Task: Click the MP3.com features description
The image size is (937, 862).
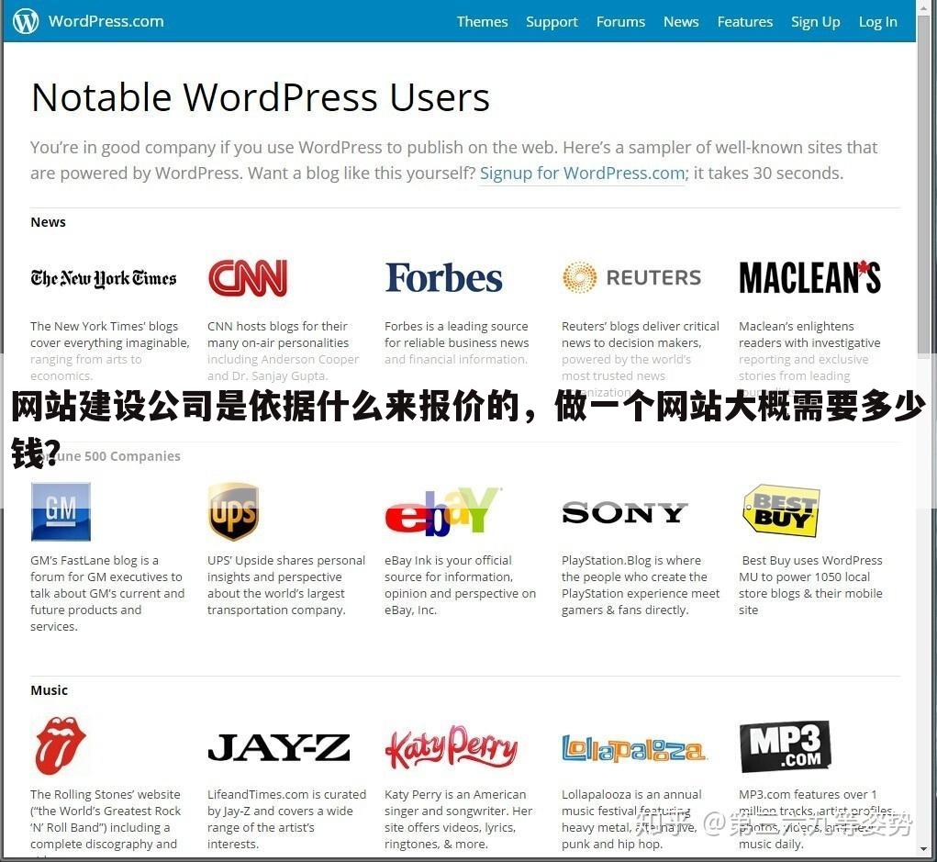Action: [x=816, y=820]
